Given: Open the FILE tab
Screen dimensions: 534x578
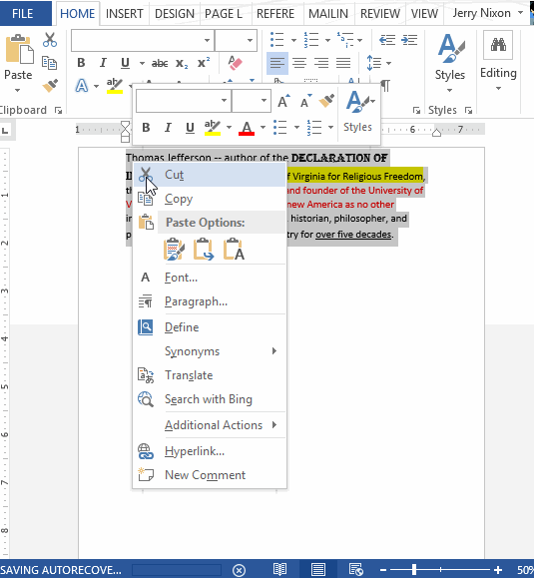Looking at the screenshot, I should point(23,14).
